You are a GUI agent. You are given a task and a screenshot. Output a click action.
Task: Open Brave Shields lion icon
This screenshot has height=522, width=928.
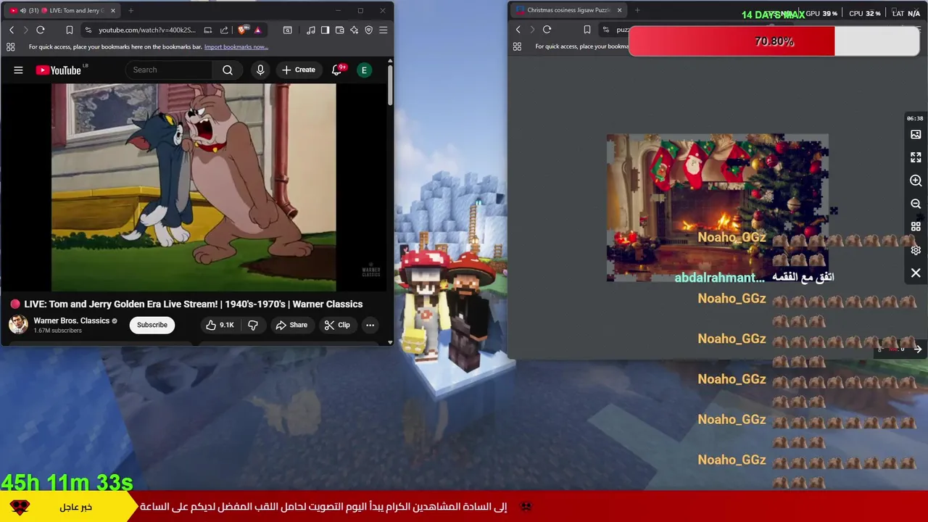(x=242, y=30)
